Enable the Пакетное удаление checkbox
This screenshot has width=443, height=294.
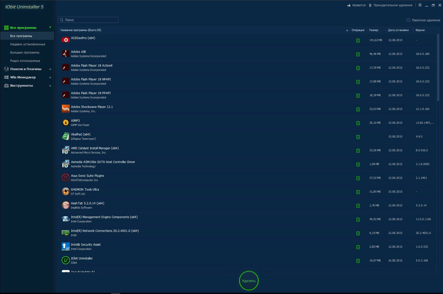coord(408,20)
